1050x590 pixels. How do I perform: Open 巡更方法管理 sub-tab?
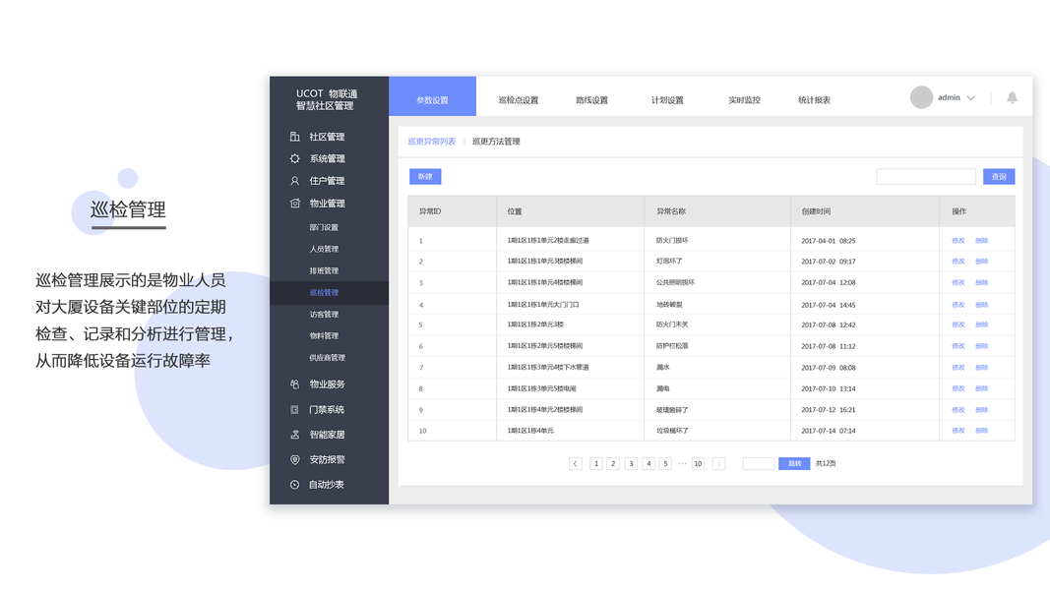496,142
